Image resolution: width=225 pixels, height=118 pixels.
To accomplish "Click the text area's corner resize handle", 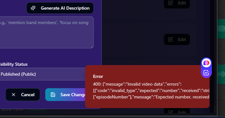I will [92, 47].
